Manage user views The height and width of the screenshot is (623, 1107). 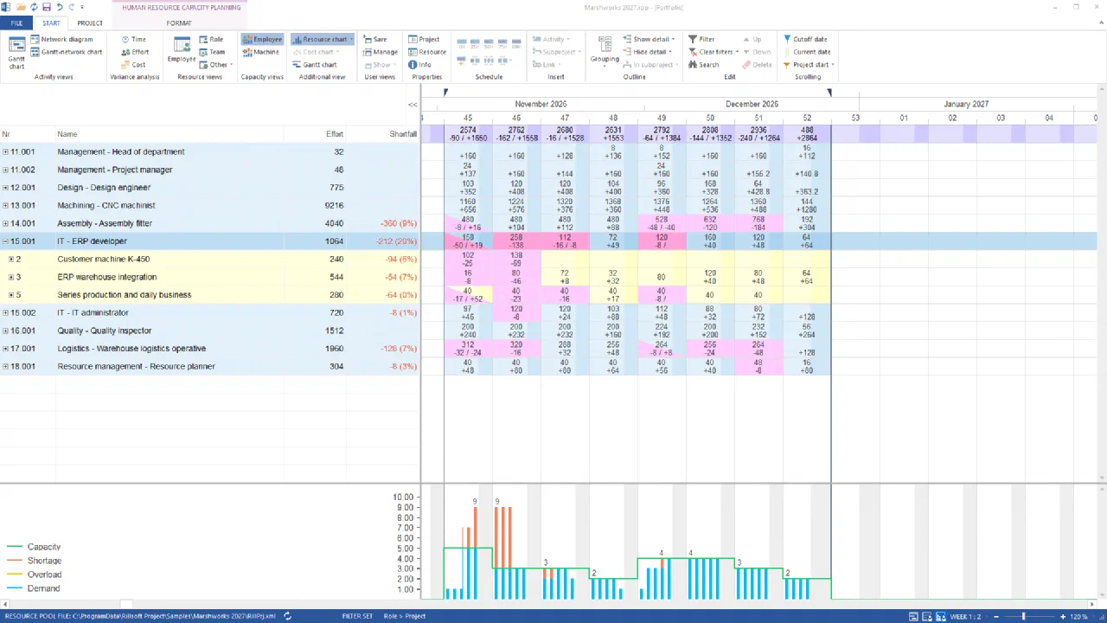[381, 52]
